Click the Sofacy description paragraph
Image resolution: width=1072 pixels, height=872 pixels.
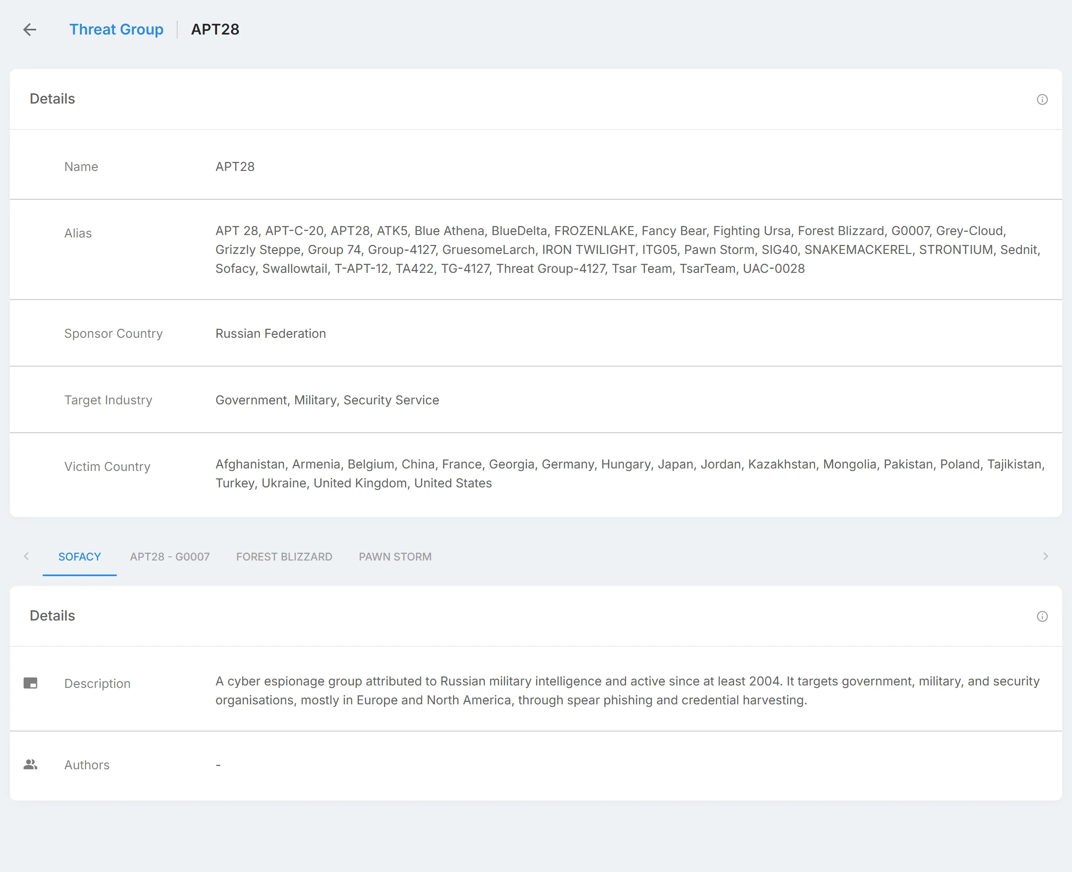coord(627,691)
